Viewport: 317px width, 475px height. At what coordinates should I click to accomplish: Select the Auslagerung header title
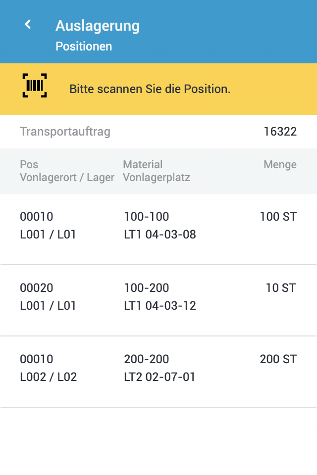(97, 26)
